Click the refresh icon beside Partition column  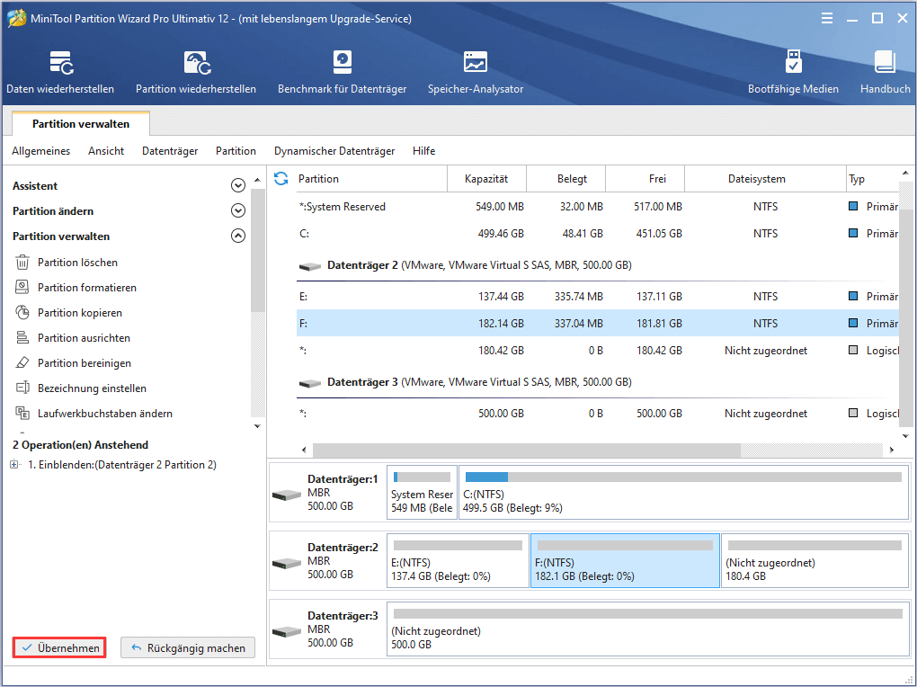281,178
